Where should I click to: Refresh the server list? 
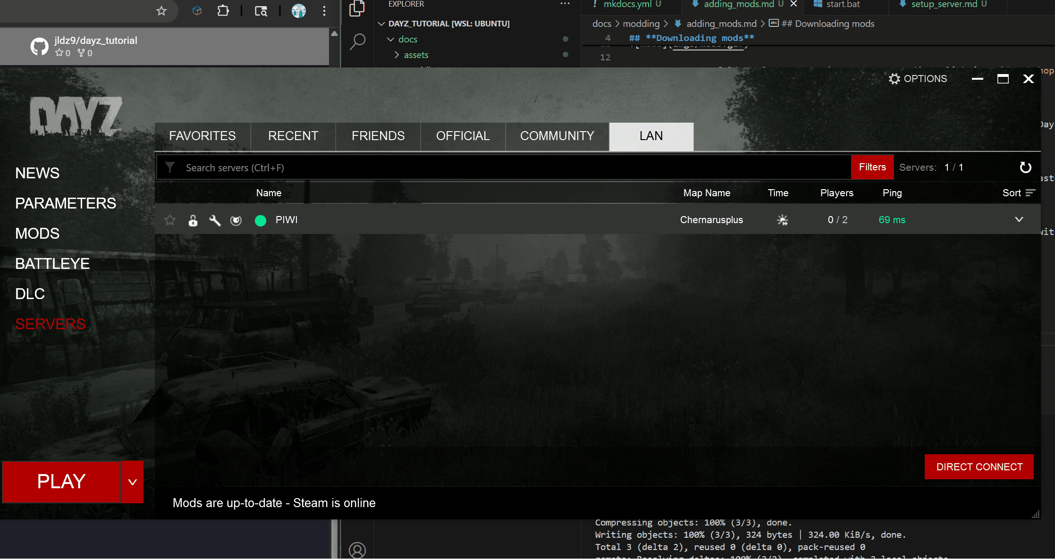[x=1025, y=167]
